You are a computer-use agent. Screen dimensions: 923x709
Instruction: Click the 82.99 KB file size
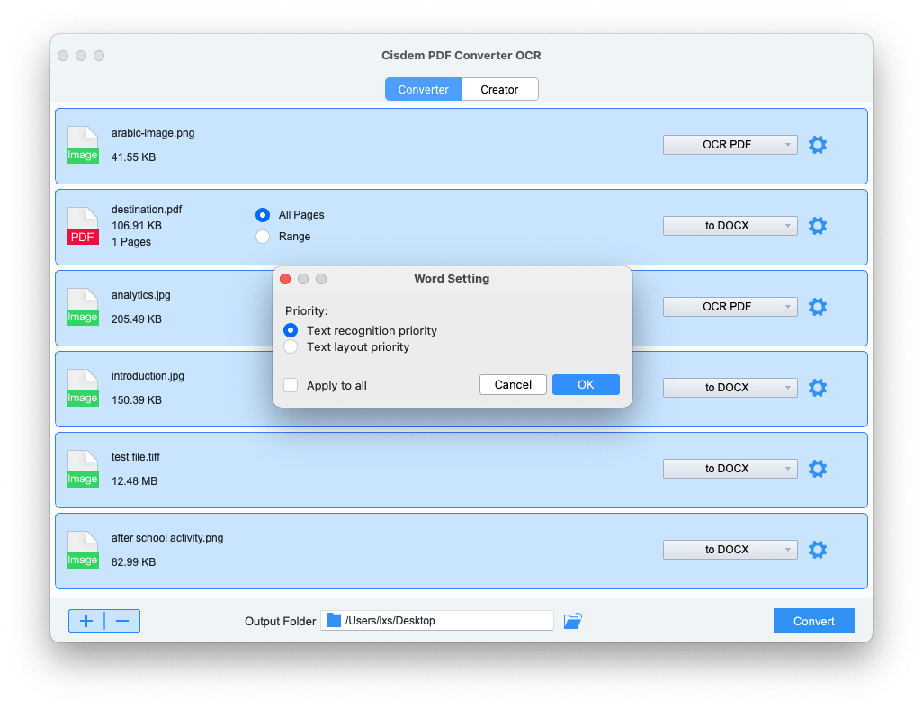pyautogui.click(x=134, y=561)
